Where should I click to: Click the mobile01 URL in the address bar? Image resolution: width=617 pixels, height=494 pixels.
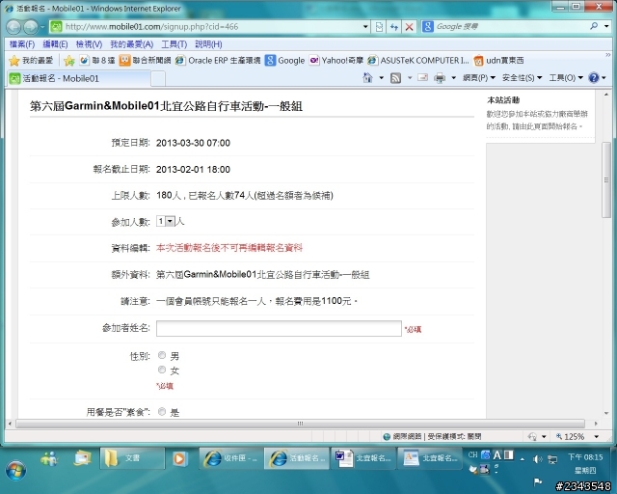[151, 27]
